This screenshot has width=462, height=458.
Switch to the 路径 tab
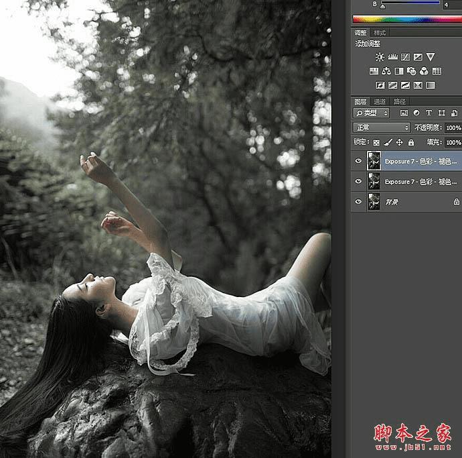tap(399, 102)
